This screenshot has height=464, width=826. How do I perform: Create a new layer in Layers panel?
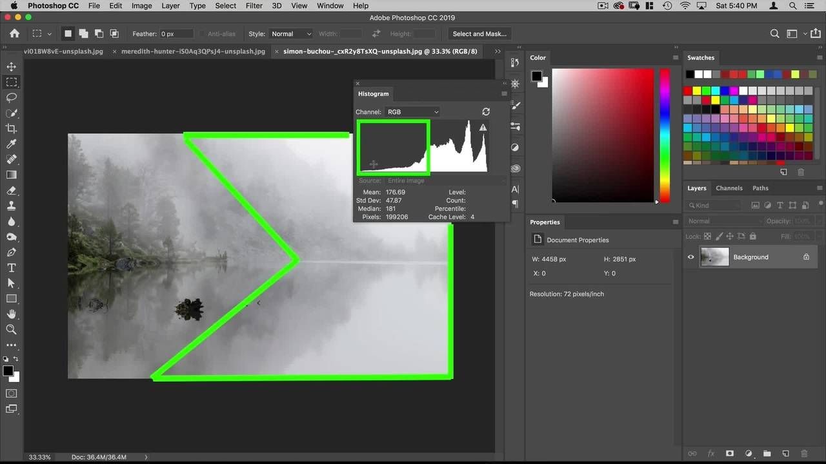[x=785, y=454]
